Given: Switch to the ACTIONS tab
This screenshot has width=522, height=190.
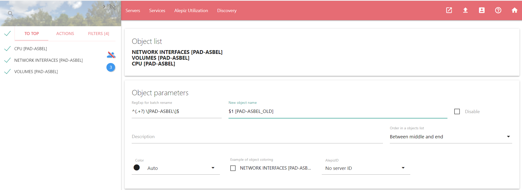Looking at the screenshot, I should click(65, 34).
